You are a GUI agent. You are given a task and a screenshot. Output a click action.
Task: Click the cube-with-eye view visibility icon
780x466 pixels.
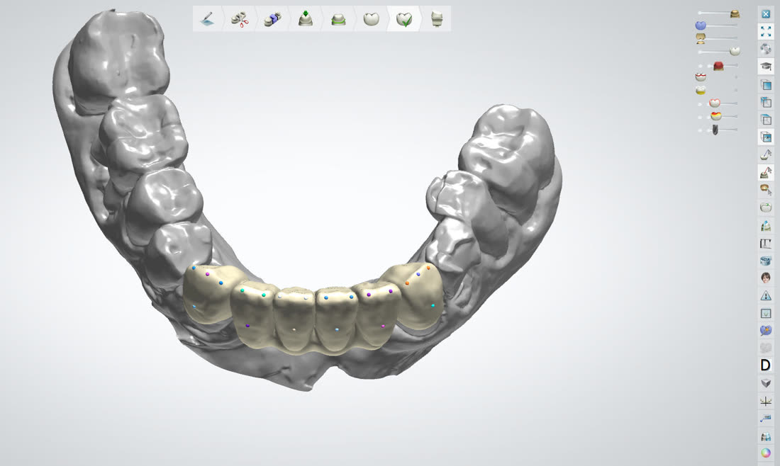[766, 137]
